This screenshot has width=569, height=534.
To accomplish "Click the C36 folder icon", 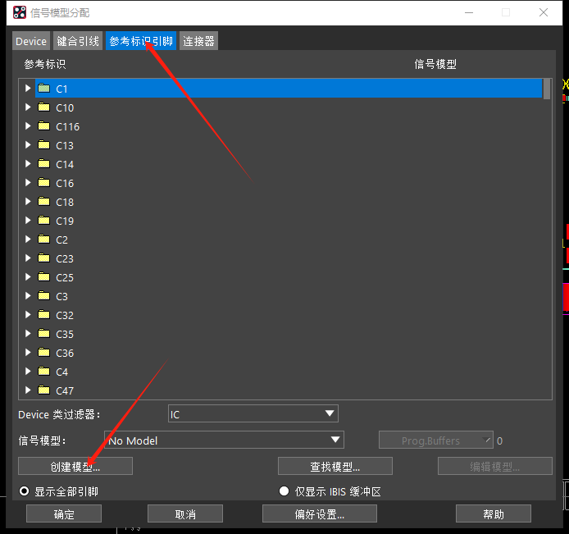I will coord(44,353).
